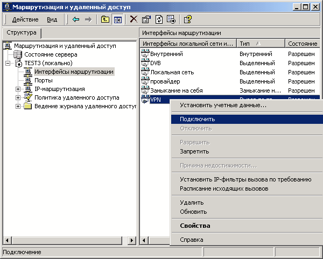This screenshot has width=323, height=259.
Task: Click the Help toolbar icon
Action: pos(187,19)
